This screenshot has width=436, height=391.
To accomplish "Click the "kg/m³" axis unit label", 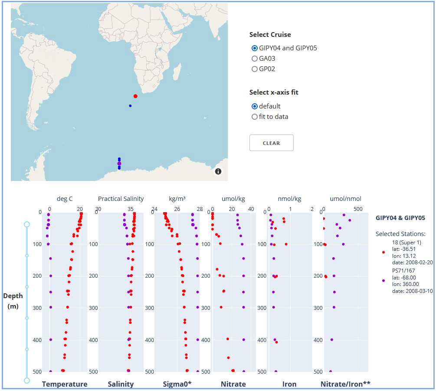I will click(x=177, y=199).
